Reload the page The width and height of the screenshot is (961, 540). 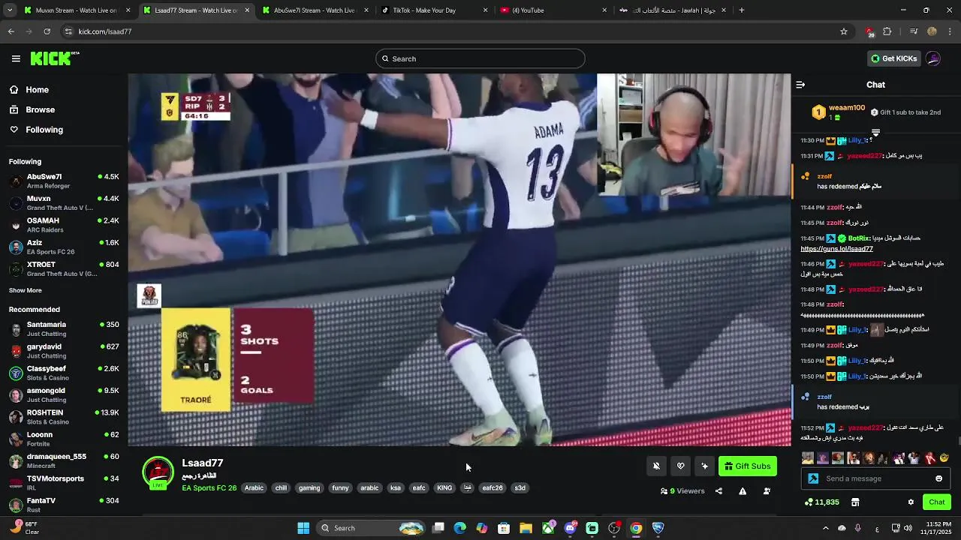tap(47, 31)
